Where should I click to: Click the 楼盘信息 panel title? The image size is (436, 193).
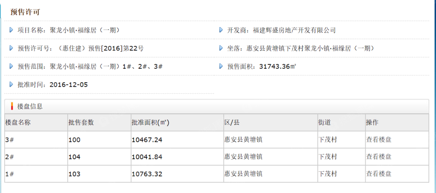coord(30,106)
